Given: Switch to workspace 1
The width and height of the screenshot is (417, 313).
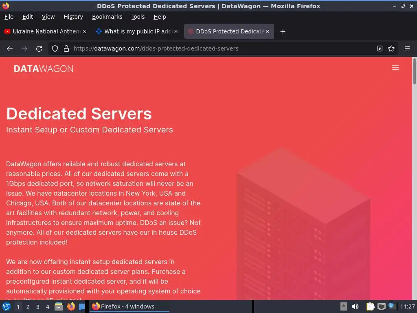Looking at the screenshot, I should pyautogui.click(x=18, y=307).
